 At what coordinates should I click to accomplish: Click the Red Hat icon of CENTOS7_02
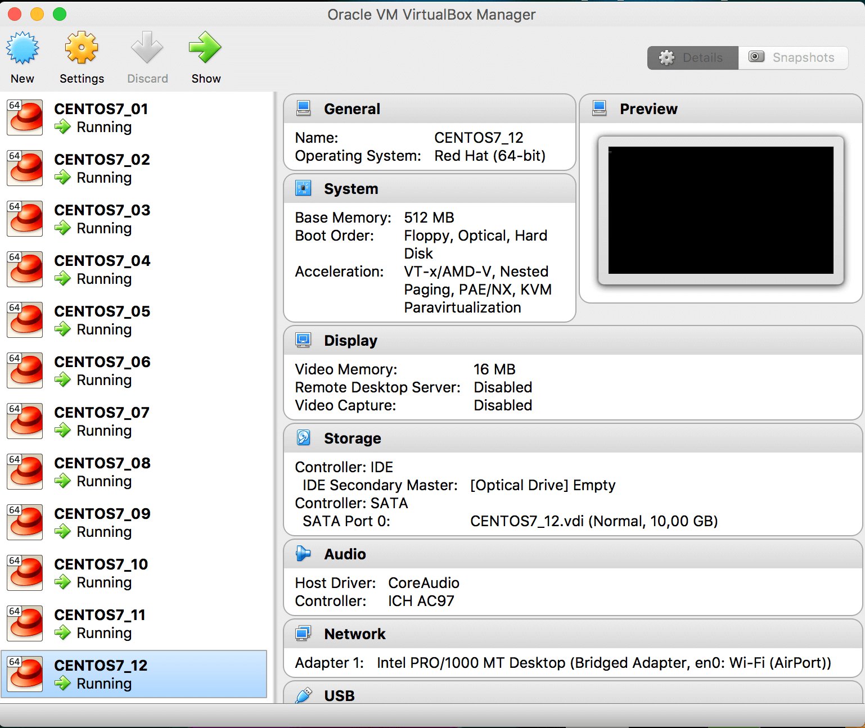(x=25, y=168)
